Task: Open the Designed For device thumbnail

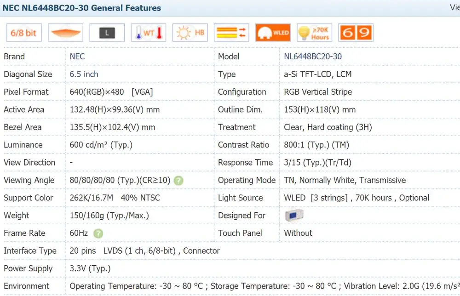Action: [294, 215]
